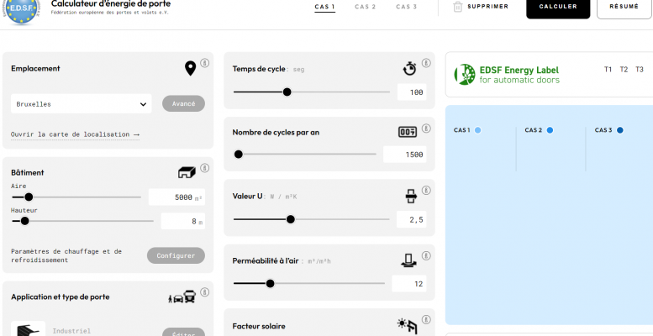
Task: Click the EDSF logo
Action: tap(22, 11)
